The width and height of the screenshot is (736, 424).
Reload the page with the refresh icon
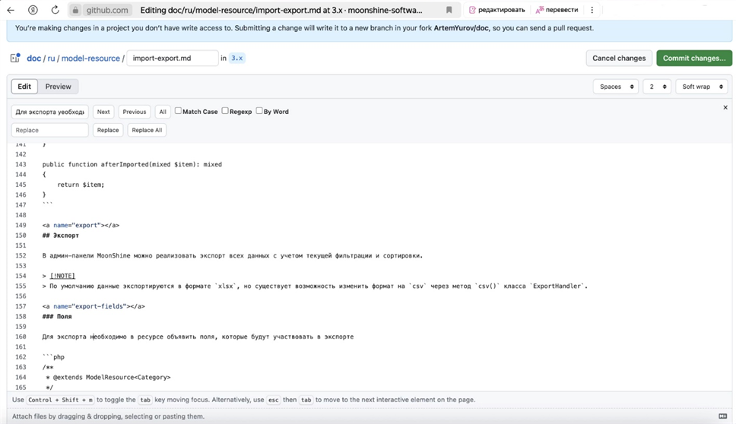click(55, 9)
